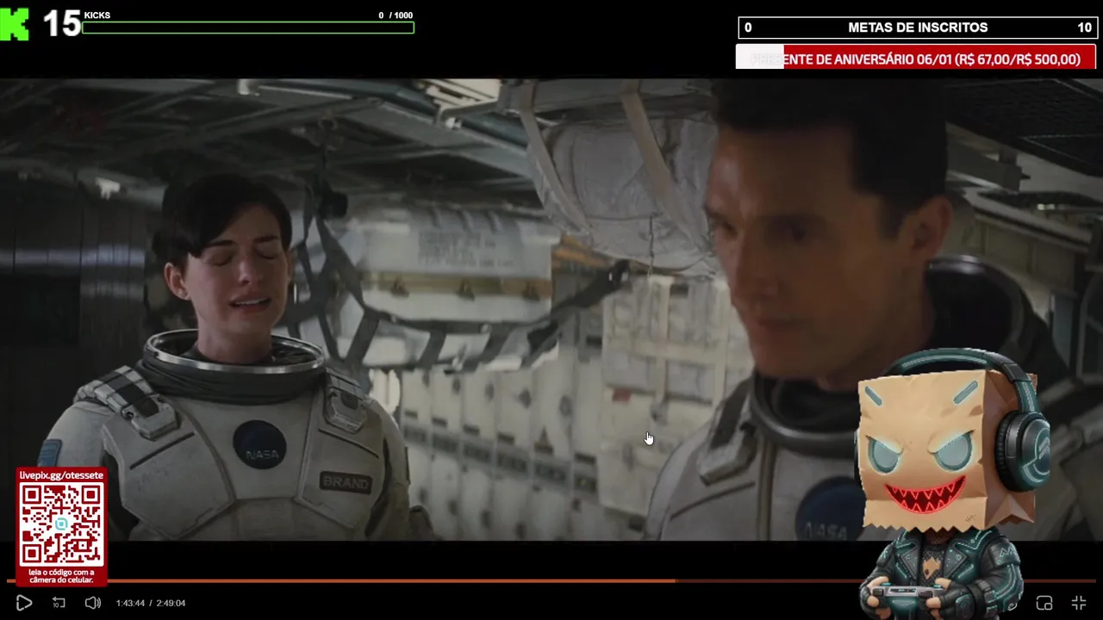Click the Kick logo in the corner
The height and width of the screenshot is (620, 1103).
click(15, 24)
